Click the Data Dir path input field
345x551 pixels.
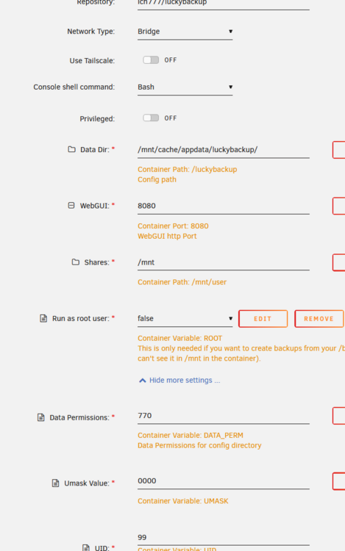pyautogui.click(x=224, y=150)
